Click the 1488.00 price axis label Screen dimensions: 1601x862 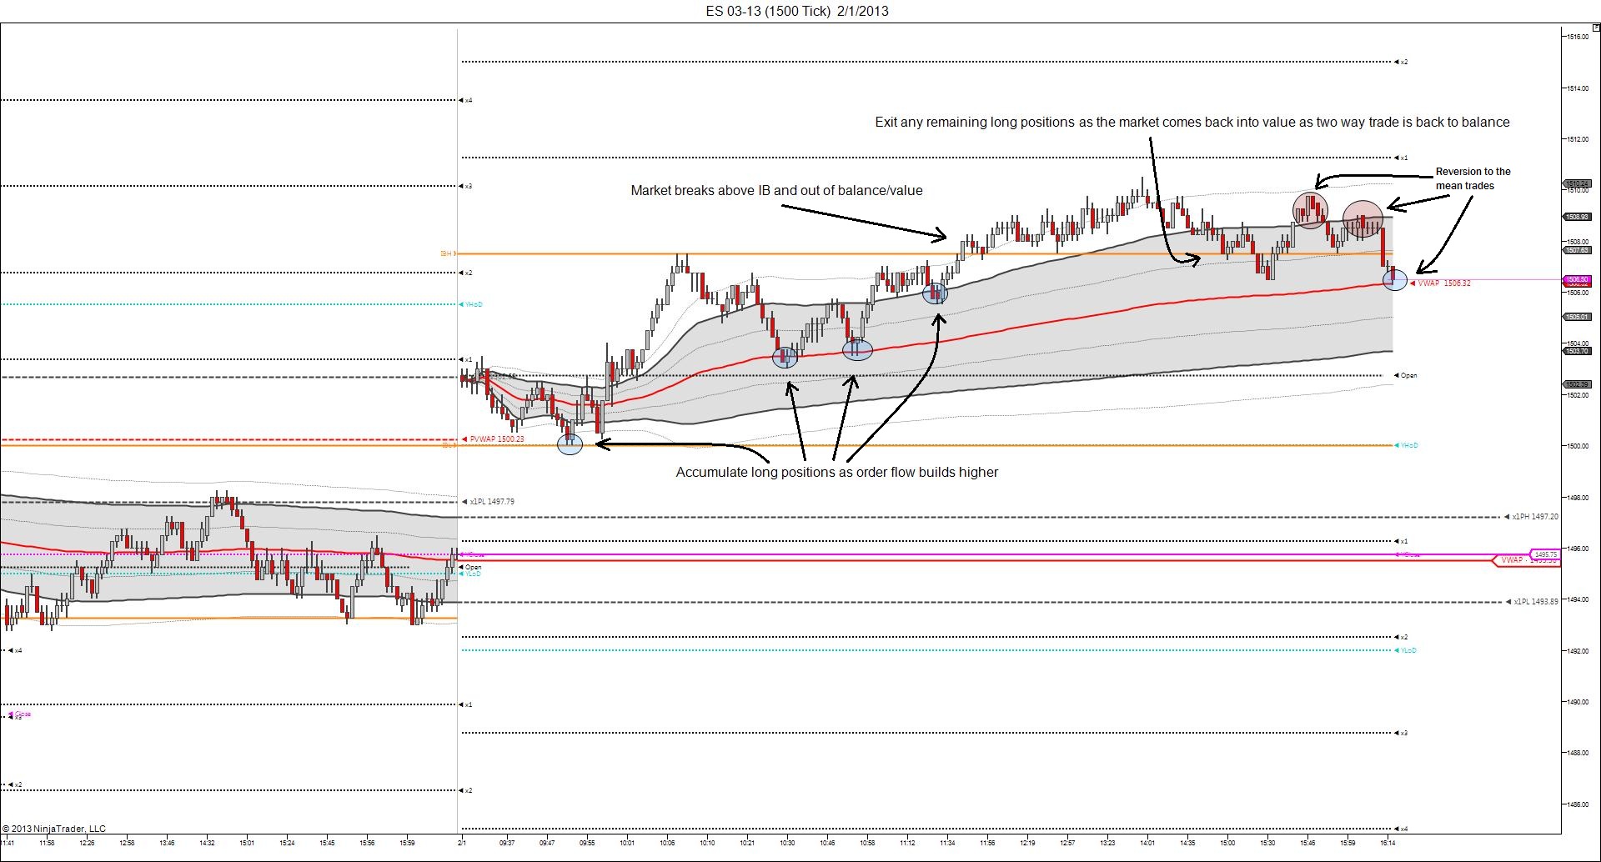[x=1578, y=753]
